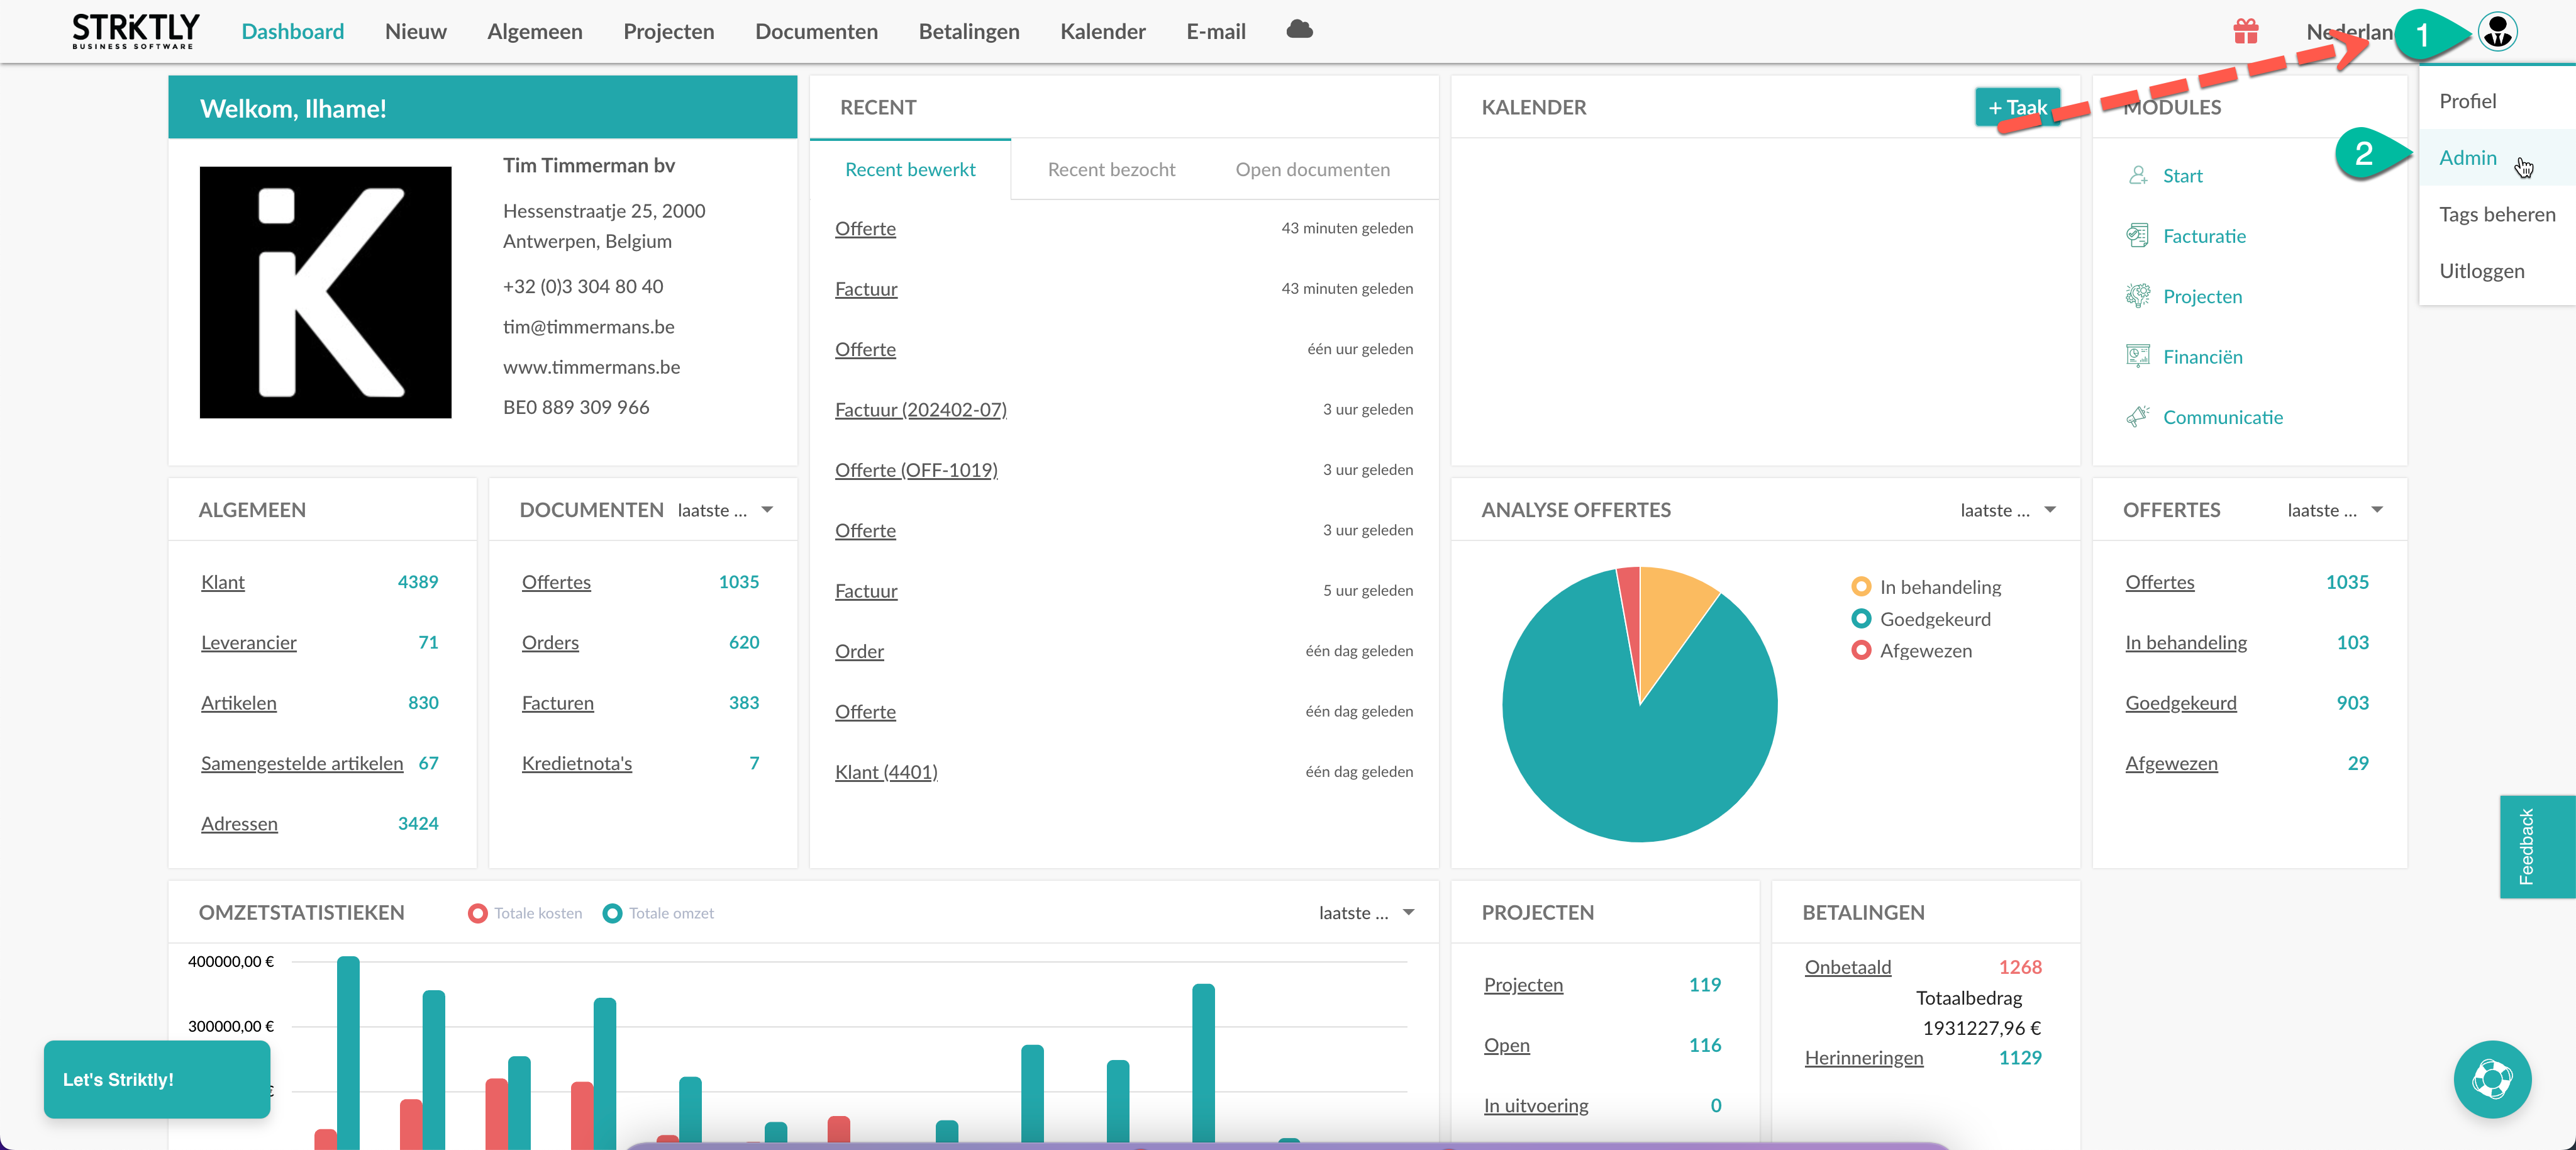The image size is (2576, 1150).
Task: Open the Nederlands language selector
Action: (2350, 31)
